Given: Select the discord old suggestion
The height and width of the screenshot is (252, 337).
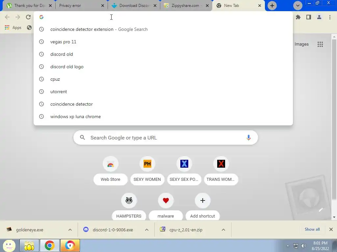Looking at the screenshot, I should coord(163,54).
